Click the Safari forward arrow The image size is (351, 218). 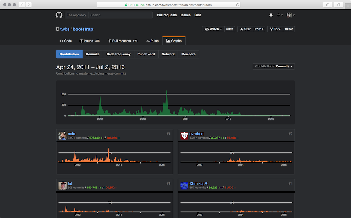28,5
